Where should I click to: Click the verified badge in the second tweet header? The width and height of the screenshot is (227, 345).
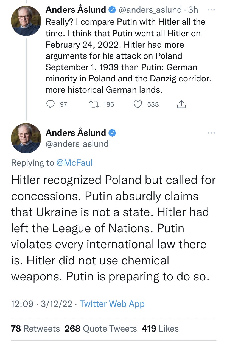(112, 133)
